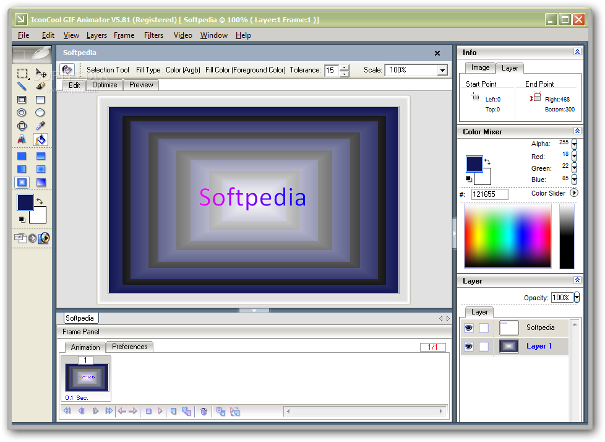The width and height of the screenshot is (605, 442).
Task: Click the round arrow icon in toolbox
Action: pos(33,238)
